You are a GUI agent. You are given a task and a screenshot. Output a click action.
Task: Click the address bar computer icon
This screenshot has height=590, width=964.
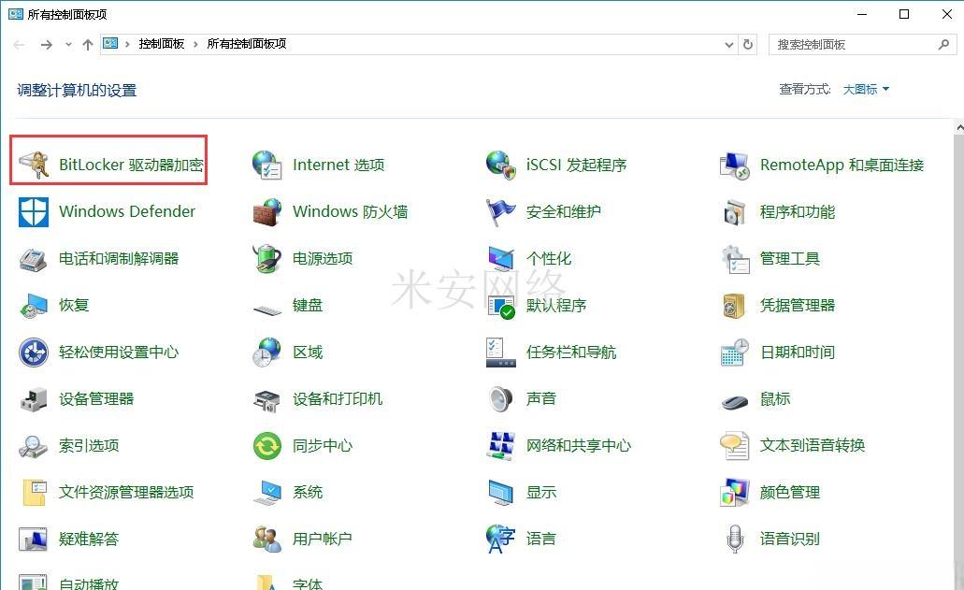coord(110,44)
